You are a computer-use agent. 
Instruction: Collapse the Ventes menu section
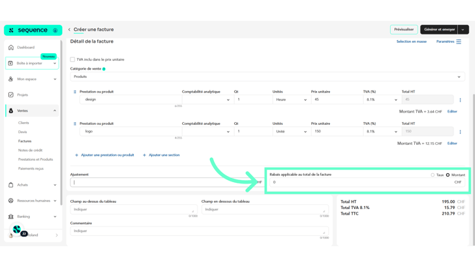pyautogui.click(x=55, y=111)
